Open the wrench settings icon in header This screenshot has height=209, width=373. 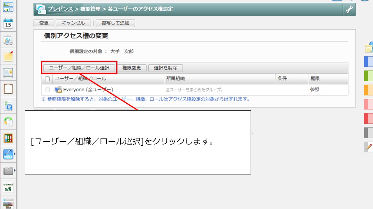349,10
